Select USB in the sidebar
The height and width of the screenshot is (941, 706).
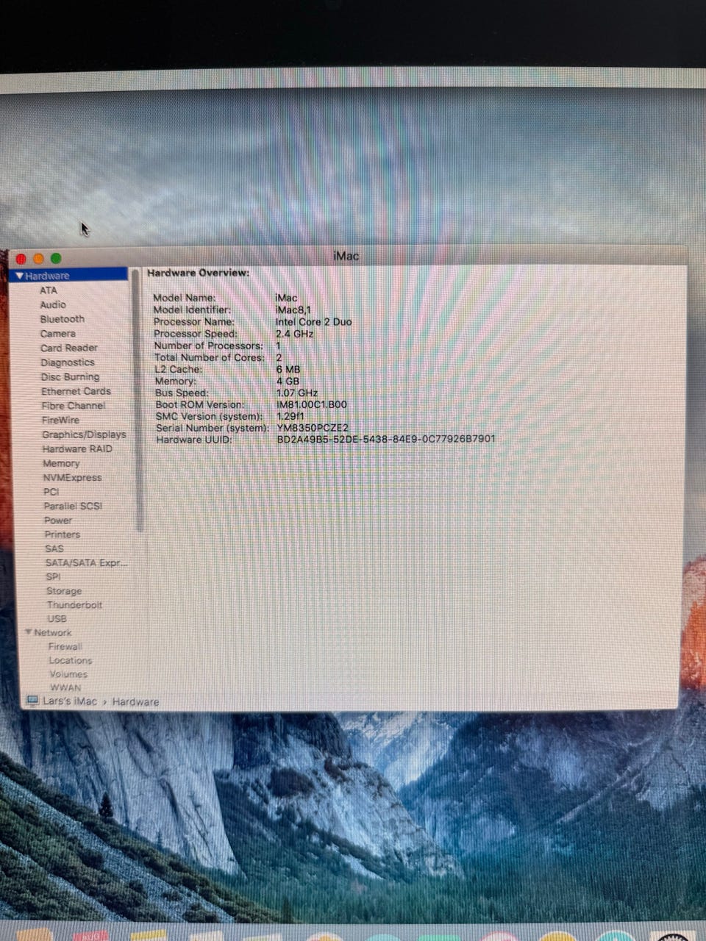(x=57, y=618)
